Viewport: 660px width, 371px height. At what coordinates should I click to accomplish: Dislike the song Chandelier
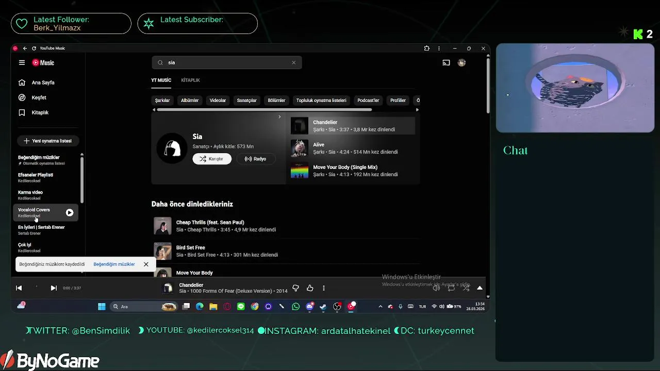click(296, 288)
